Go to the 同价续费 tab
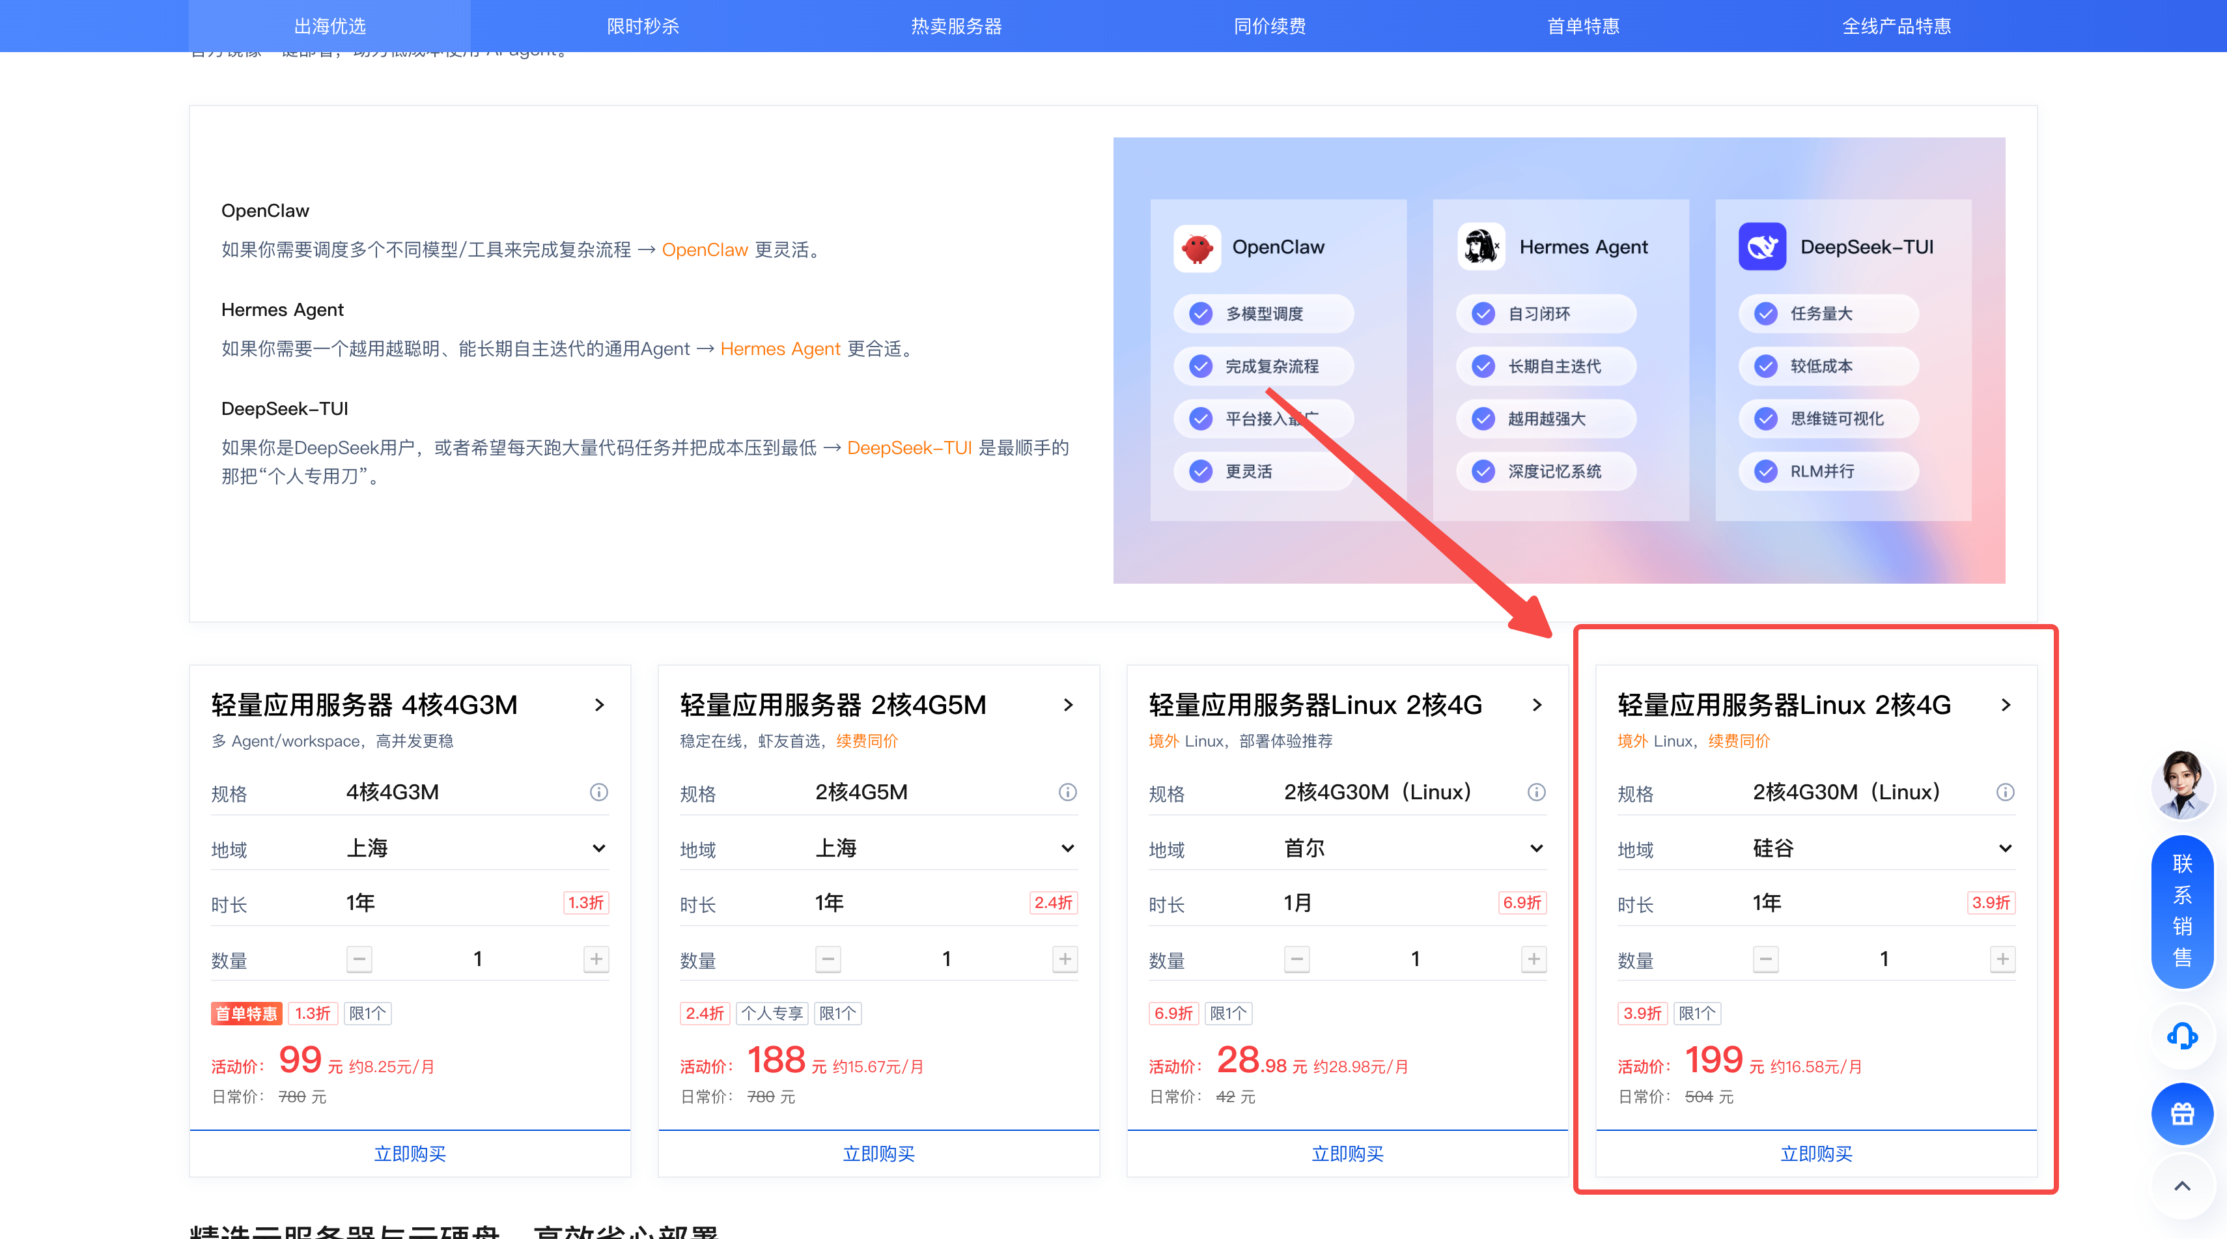This screenshot has height=1239, width=2227. click(x=1269, y=26)
